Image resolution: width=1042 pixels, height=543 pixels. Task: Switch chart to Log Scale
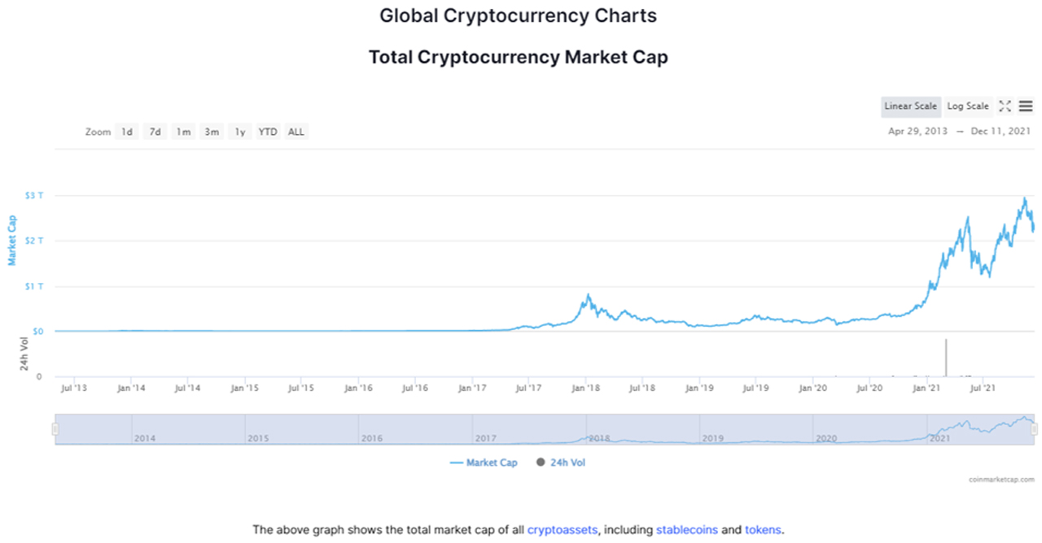(x=968, y=106)
